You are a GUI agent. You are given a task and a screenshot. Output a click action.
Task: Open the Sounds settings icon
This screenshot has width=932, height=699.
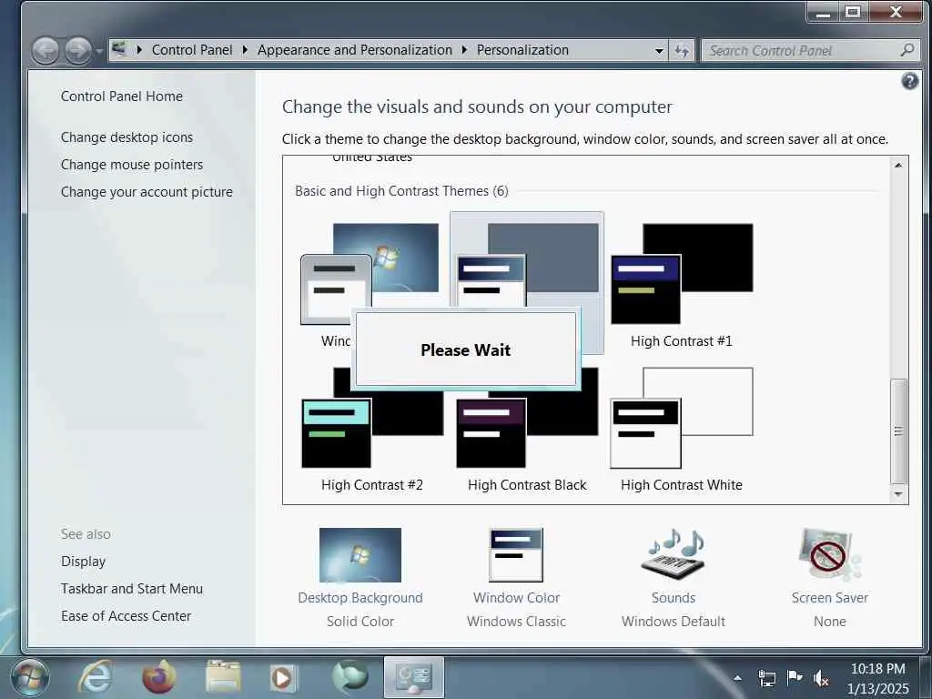coord(673,553)
